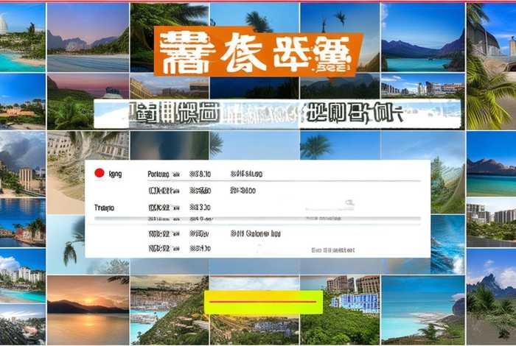The image size is (516, 346).
Task: Open the aerial coastal town hillside thumbnail
Action: 170,310
